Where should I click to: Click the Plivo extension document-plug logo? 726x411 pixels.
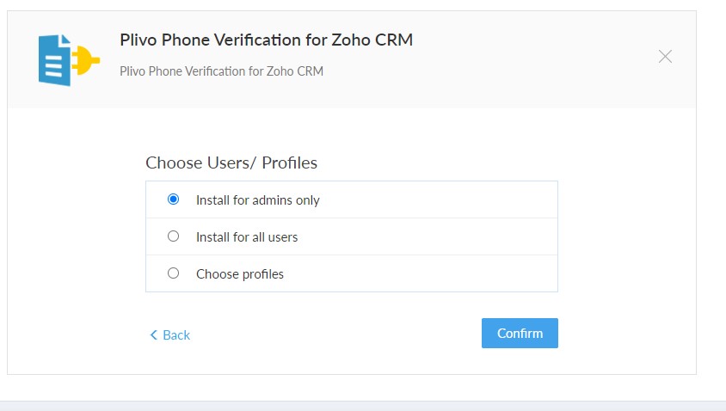[69, 60]
